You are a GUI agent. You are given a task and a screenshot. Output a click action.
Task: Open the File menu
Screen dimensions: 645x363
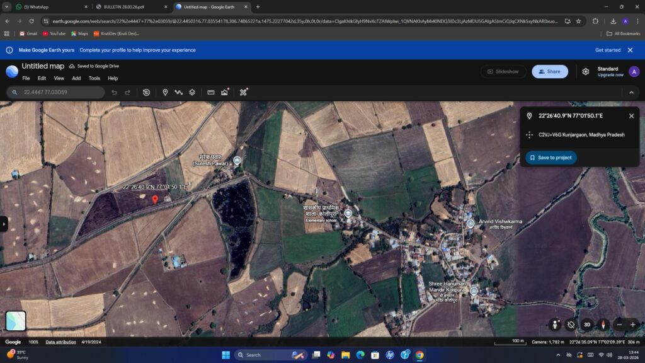coord(26,78)
